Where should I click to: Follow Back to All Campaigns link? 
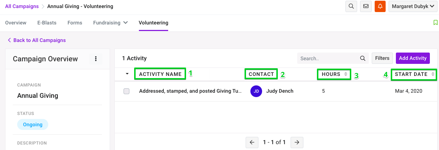click(x=37, y=40)
